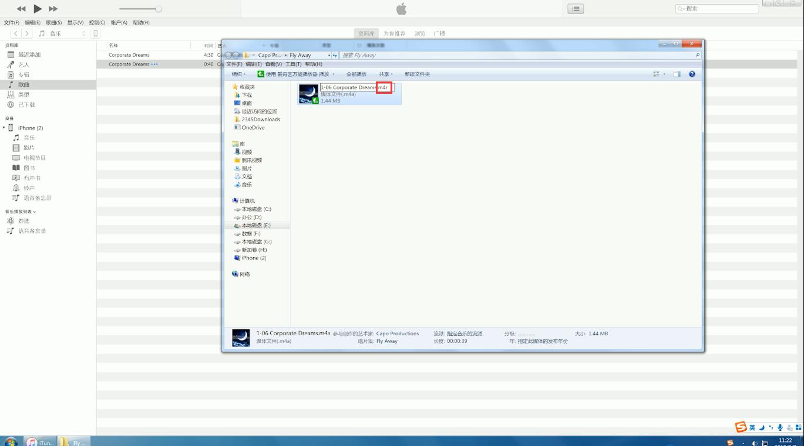Open 桌面 in Explorer favorites

[247, 103]
